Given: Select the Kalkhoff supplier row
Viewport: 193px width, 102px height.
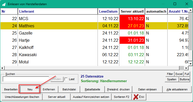Looking at the screenshot, I should tap(94, 47).
